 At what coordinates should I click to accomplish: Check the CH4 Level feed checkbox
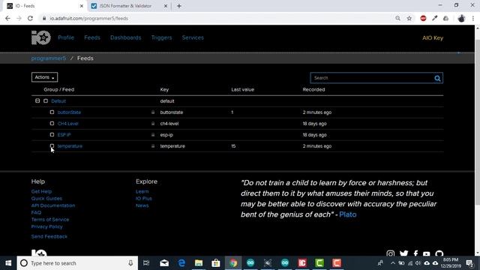tap(52, 123)
